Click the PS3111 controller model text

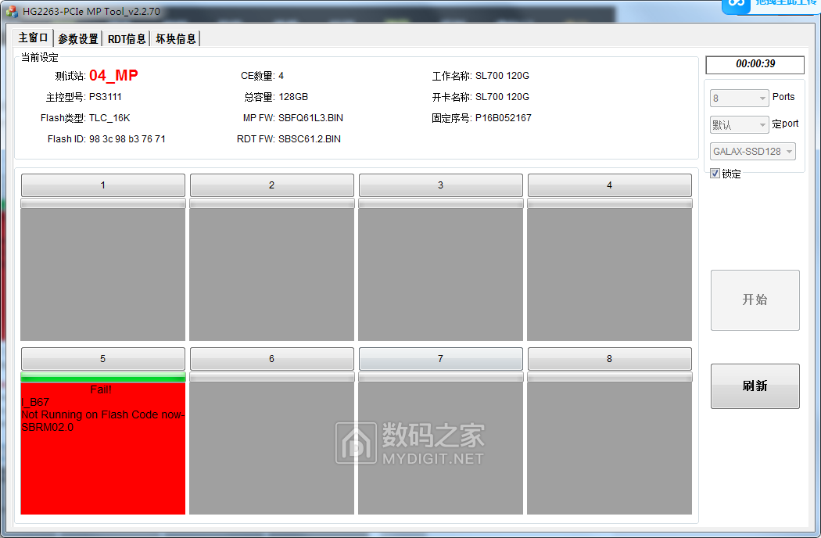[106, 97]
